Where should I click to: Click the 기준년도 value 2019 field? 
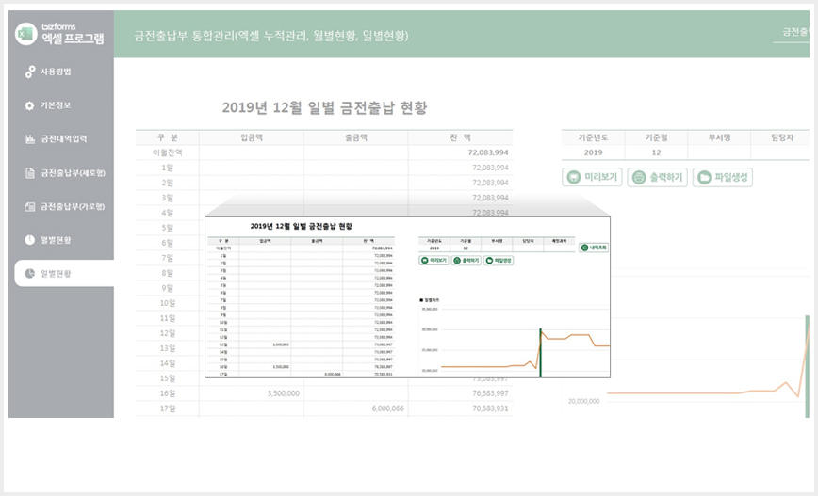(593, 152)
